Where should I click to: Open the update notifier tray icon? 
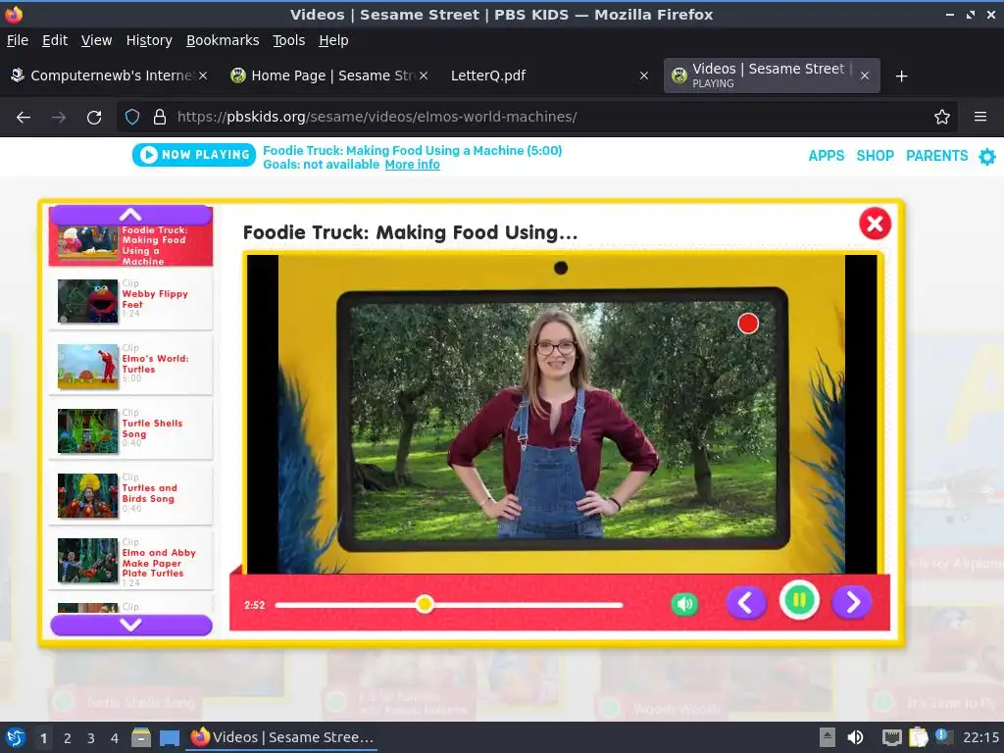943,736
